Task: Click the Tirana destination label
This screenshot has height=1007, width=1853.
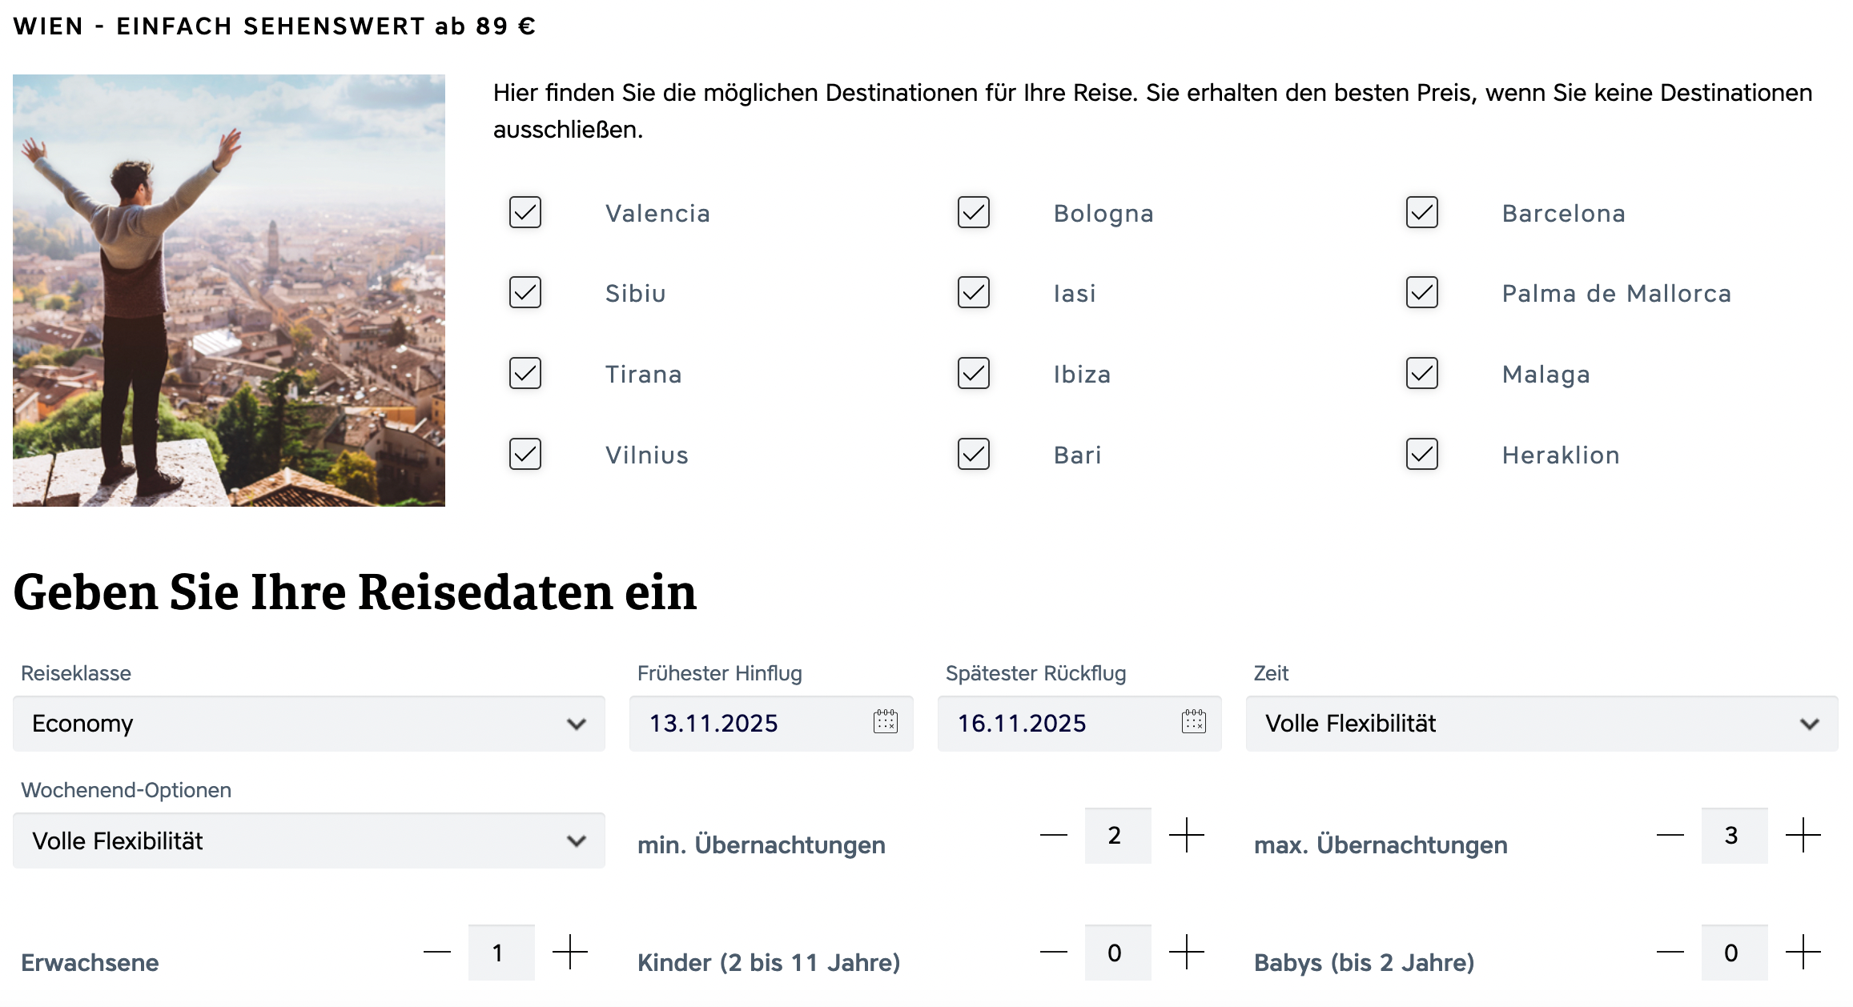Action: tap(643, 375)
